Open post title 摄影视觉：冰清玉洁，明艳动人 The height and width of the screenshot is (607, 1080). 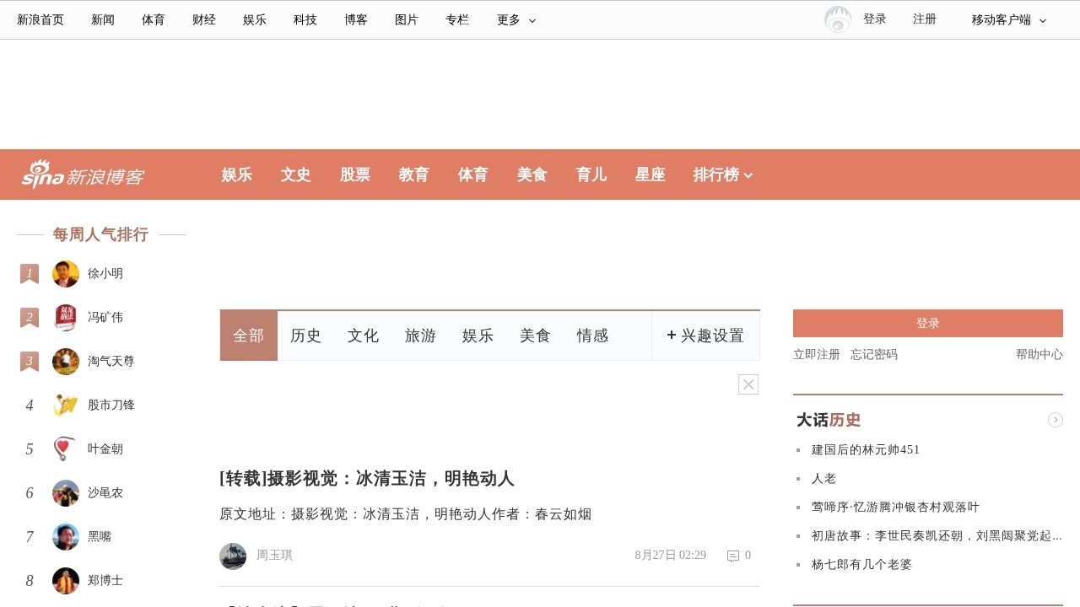point(367,479)
